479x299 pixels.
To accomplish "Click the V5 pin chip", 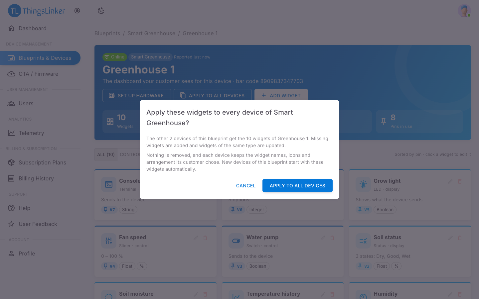I will point(364,210).
